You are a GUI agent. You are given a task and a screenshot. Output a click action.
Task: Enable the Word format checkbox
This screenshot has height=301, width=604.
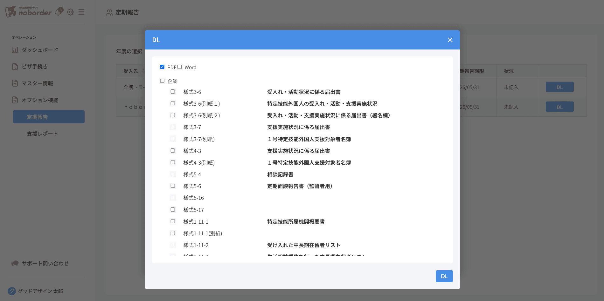tap(180, 67)
